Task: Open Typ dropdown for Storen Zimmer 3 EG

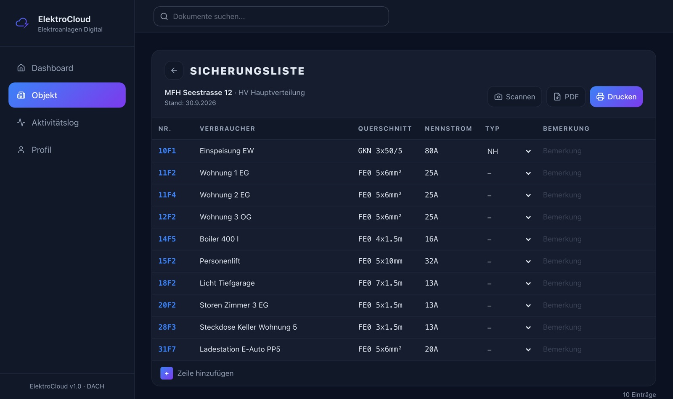Action: pos(509,305)
